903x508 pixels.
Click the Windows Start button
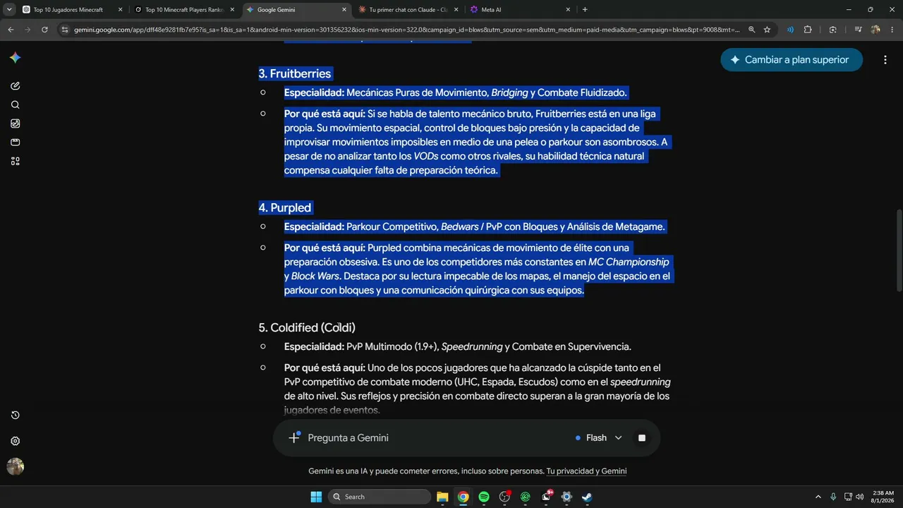tap(316, 497)
